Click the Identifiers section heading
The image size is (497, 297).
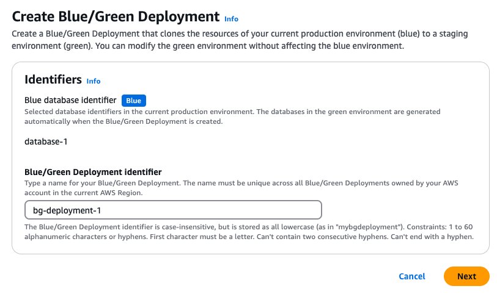pos(53,79)
